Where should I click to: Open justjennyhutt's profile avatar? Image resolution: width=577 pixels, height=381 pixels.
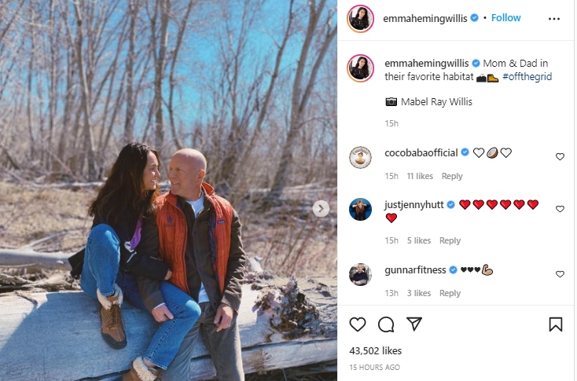[x=360, y=209]
